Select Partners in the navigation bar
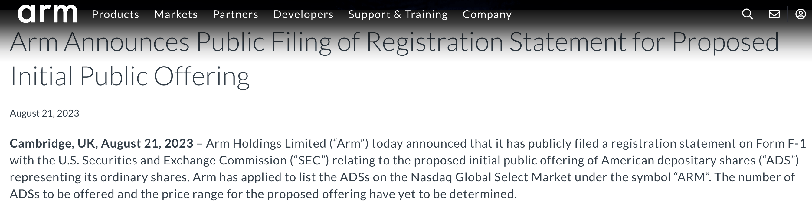The image size is (812, 209). click(235, 14)
